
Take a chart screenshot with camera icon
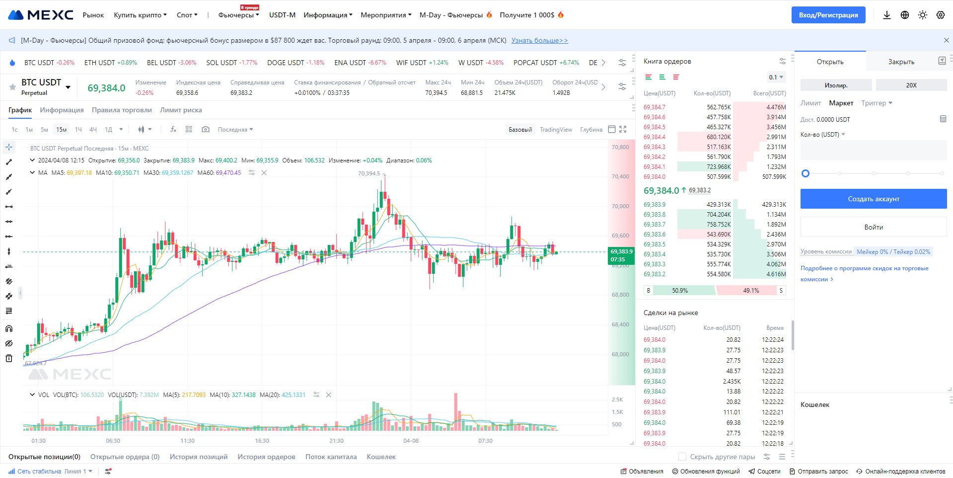click(x=206, y=129)
